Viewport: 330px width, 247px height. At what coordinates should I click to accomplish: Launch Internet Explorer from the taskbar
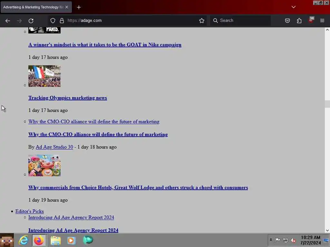click(23, 240)
